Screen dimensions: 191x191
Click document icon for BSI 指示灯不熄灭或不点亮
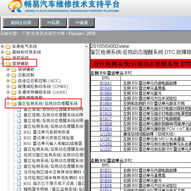click(19, 183)
